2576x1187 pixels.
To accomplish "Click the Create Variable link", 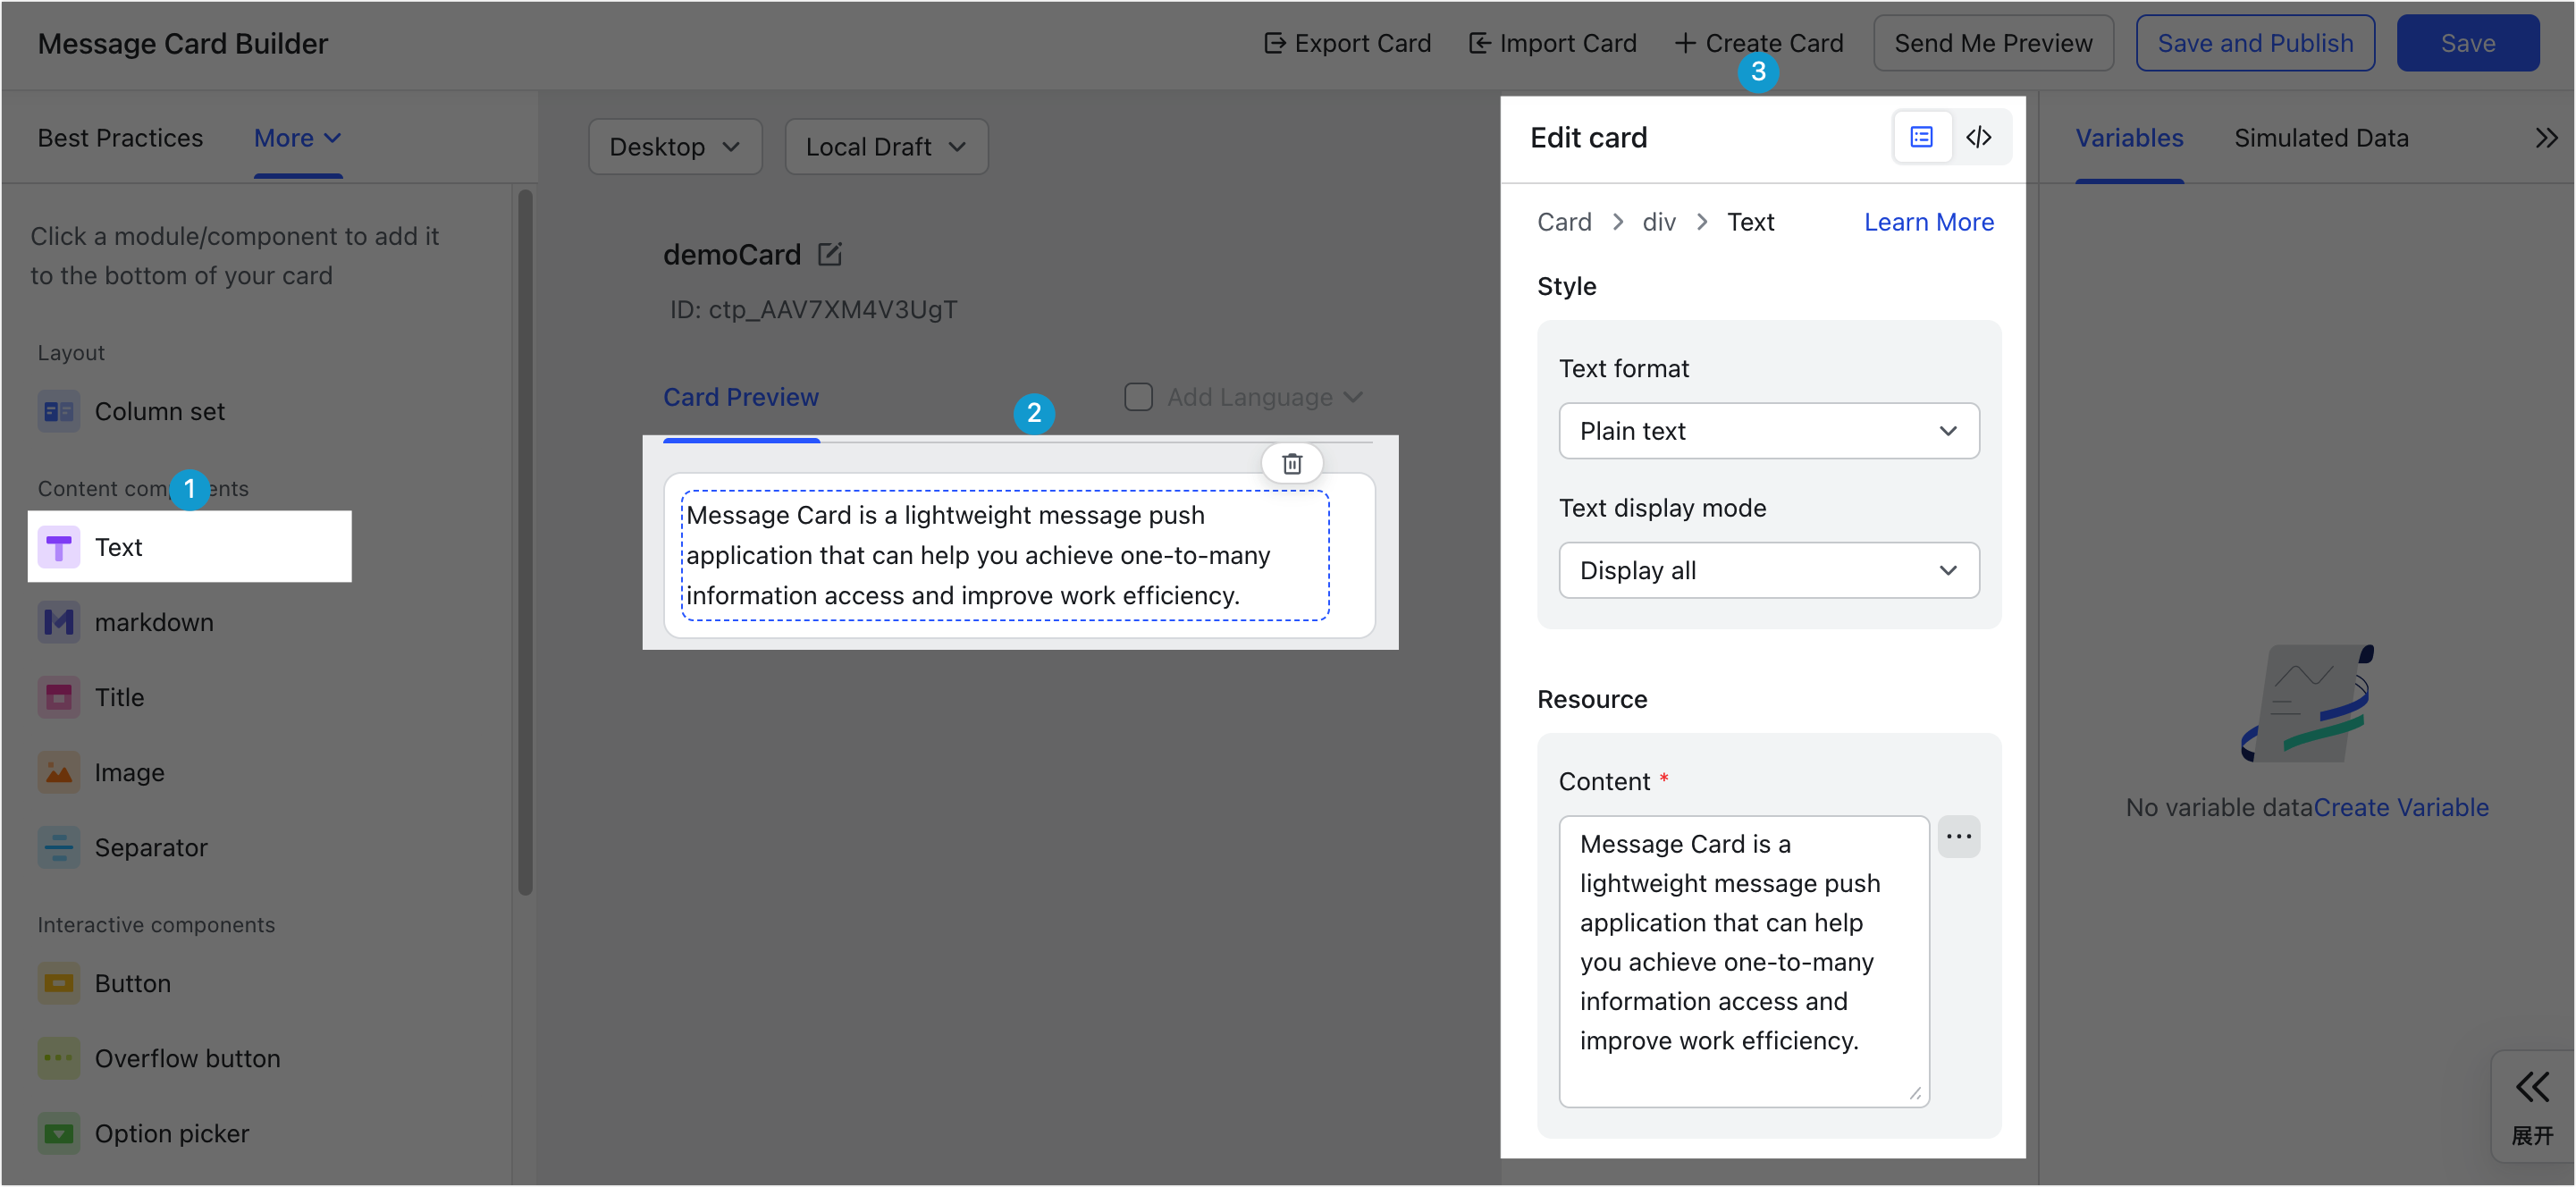I will click(2401, 807).
